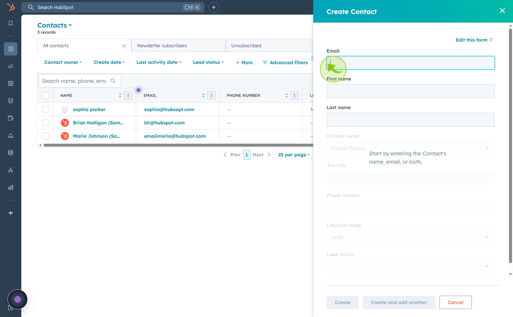
Task: Open Contact owner Sophia Parker dropdown
Action: click(x=410, y=148)
